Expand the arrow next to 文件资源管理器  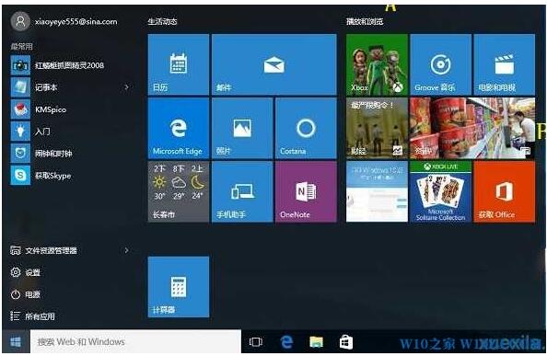click(127, 250)
